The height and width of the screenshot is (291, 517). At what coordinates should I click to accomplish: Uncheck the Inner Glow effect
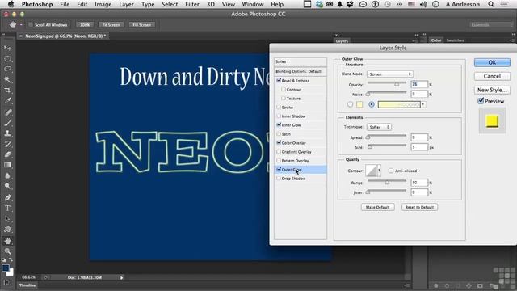(x=279, y=124)
